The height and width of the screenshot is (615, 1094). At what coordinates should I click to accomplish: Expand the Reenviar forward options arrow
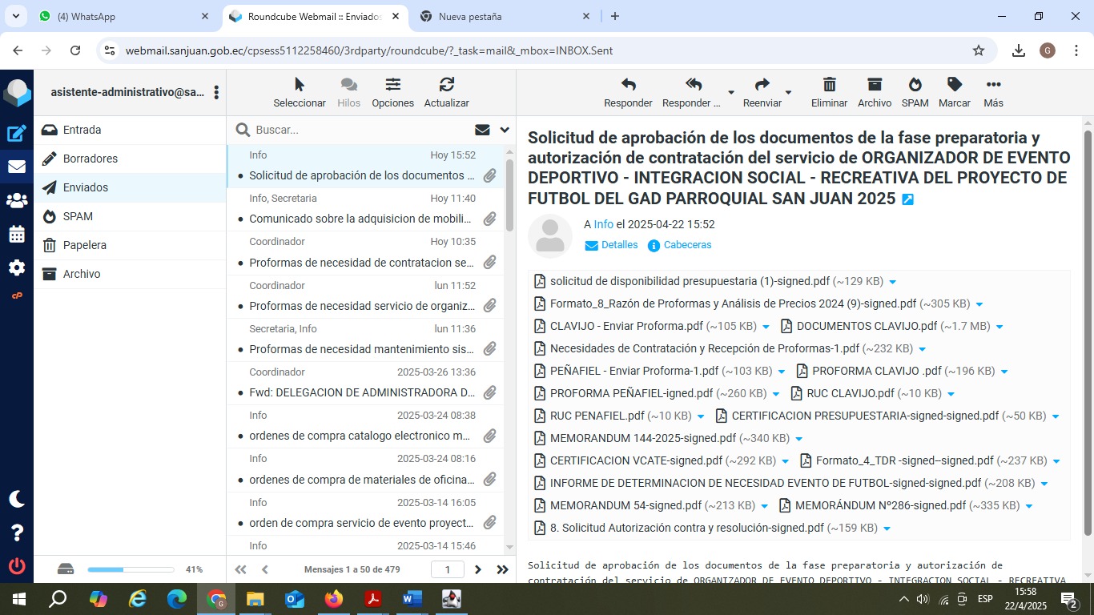point(788,93)
